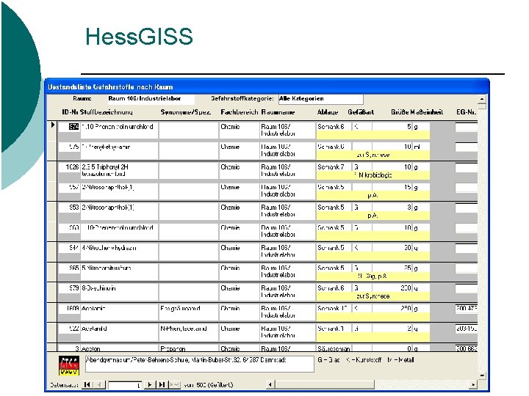Viewport: 529px width, 396px height.
Task: Click the EG-Nr. column header
Action: click(467, 112)
